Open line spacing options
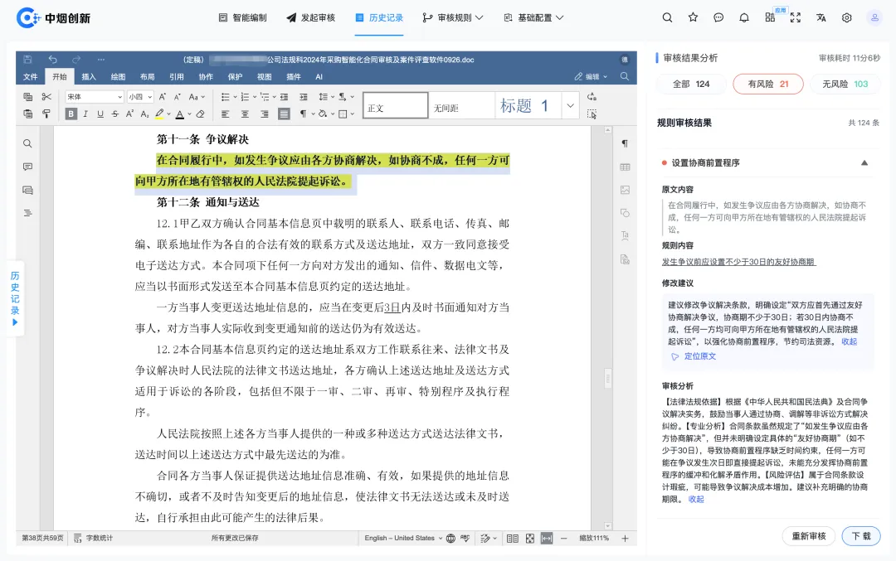Viewport: 896px width, 561px height. 326,97
